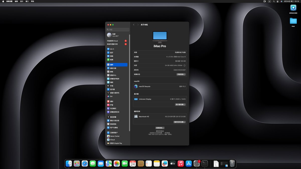
Task: Select 控制中心 in sidebar
Action: (x=117, y=75)
